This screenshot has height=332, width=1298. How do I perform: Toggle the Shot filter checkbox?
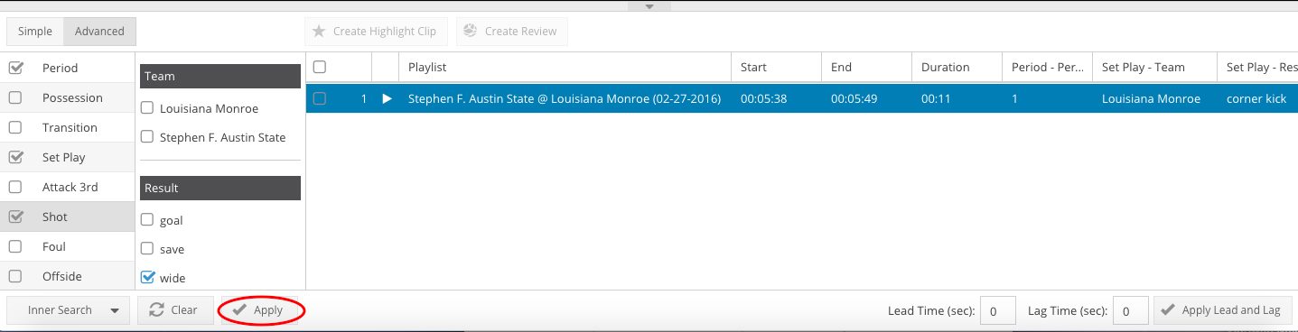[x=15, y=217]
